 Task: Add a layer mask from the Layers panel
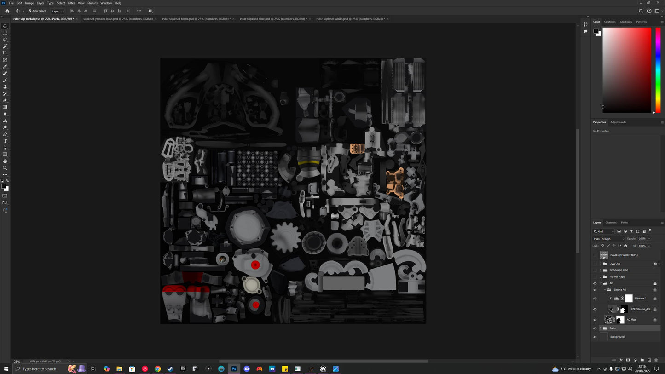pyautogui.click(x=628, y=361)
